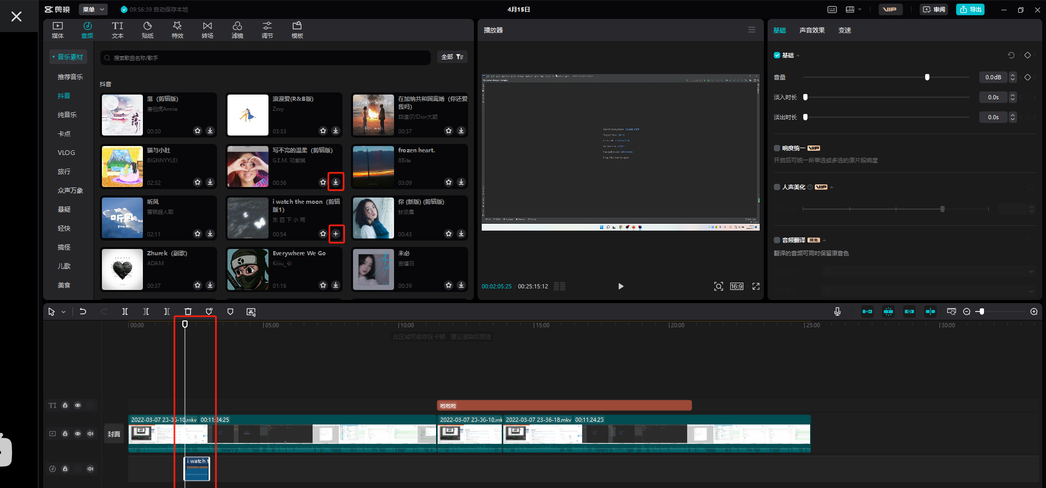Click the delete trash icon above timeline

(188, 312)
